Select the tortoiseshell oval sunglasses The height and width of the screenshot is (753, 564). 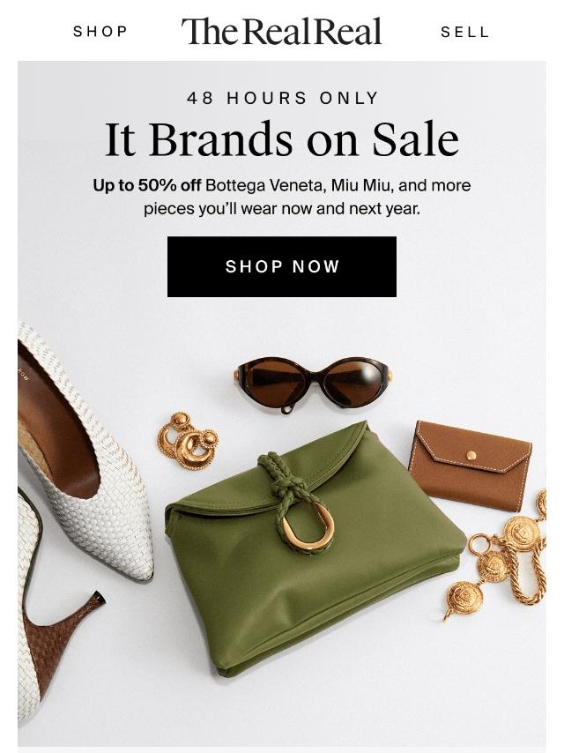click(312, 384)
